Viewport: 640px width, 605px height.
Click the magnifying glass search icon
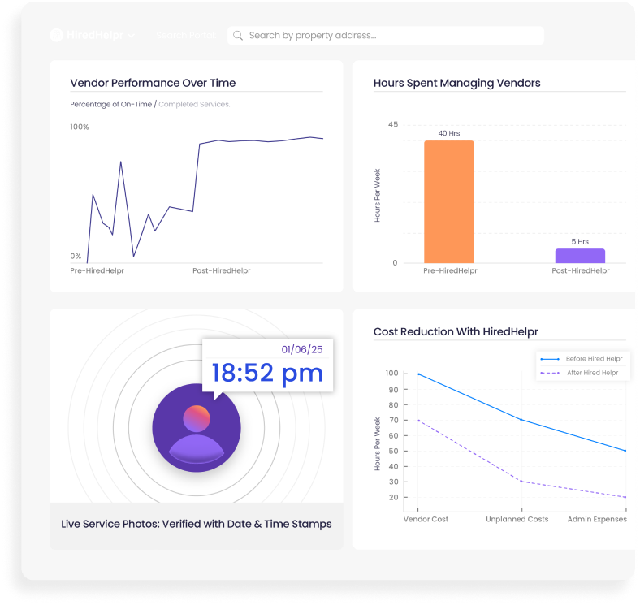tap(238, 36)
